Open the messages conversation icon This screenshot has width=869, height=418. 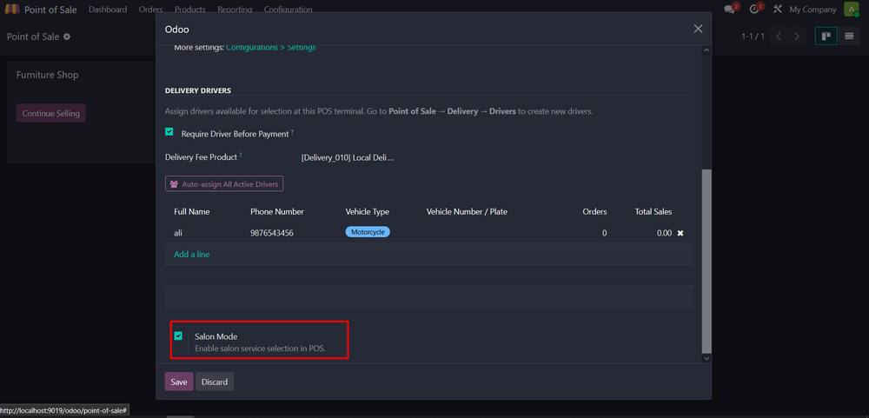pyautogui.click(x=731, y=10)
